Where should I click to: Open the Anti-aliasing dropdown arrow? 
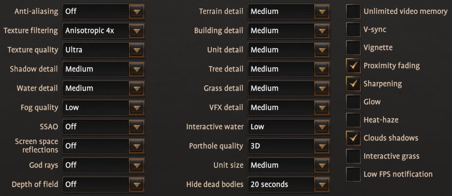[136, 12]
